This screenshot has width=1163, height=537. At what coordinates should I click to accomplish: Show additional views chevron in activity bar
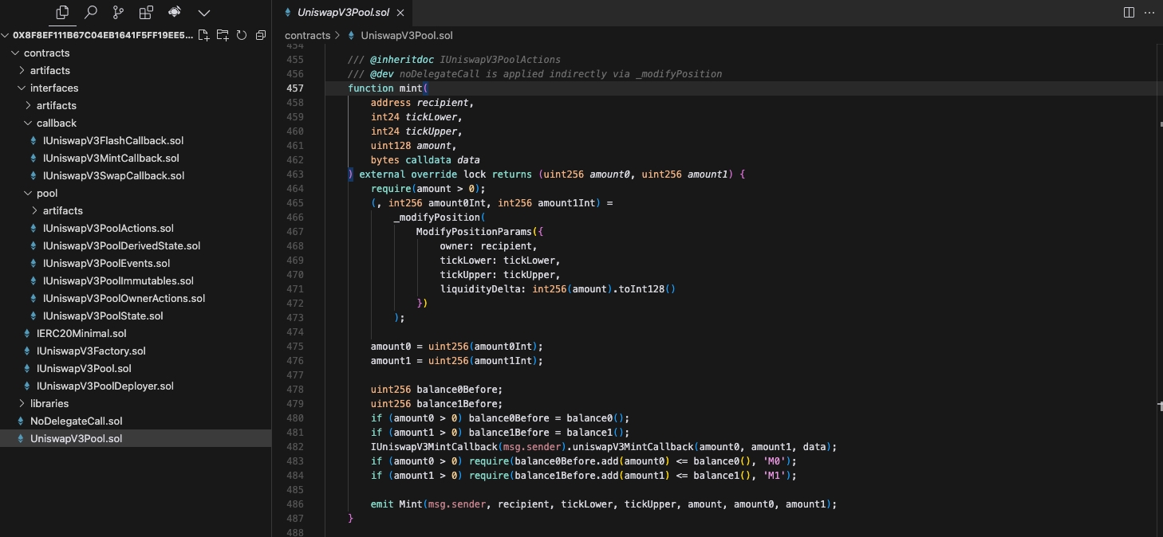tap(204, 13)
